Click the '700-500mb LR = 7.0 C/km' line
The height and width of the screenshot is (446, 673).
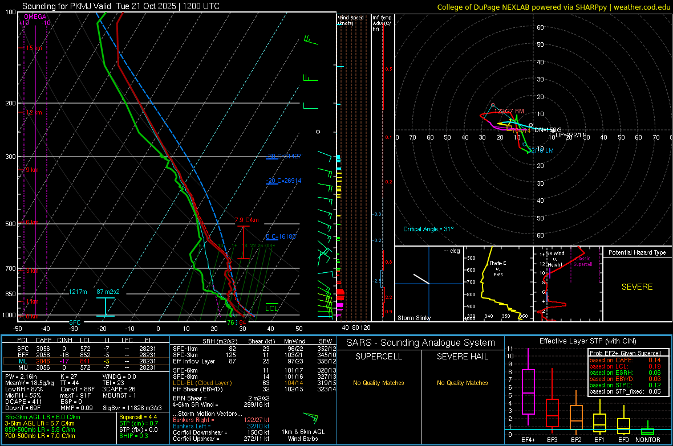40,436
